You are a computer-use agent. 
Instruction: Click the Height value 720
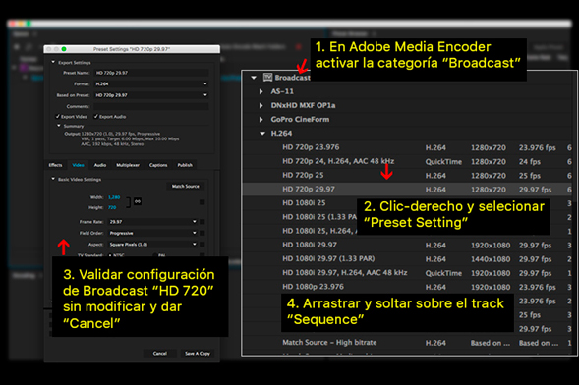(x=112, y=207)
